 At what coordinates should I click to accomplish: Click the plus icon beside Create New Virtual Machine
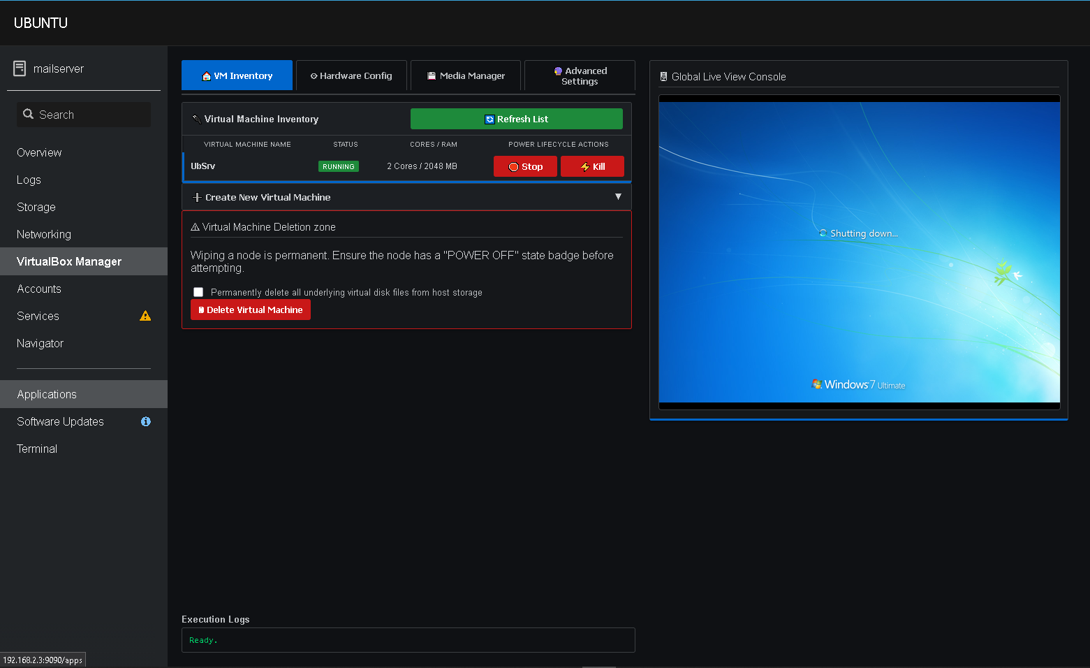[197, 198]
